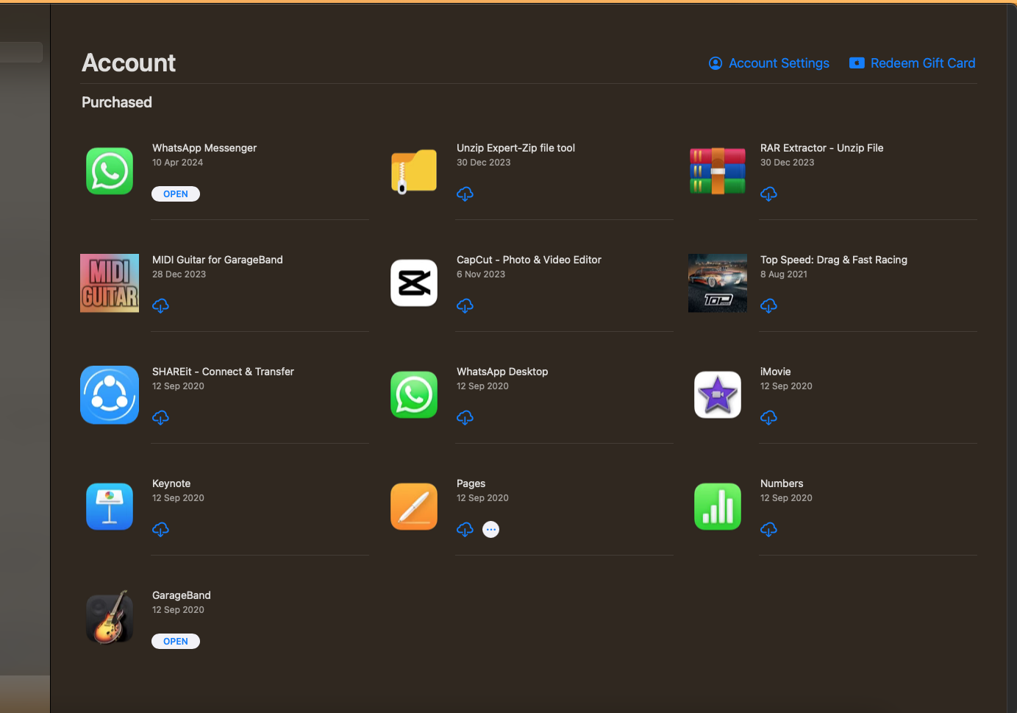Click the RAR Extractor - Unzip File title
The image size is (1017, 713).
point(822,148)
